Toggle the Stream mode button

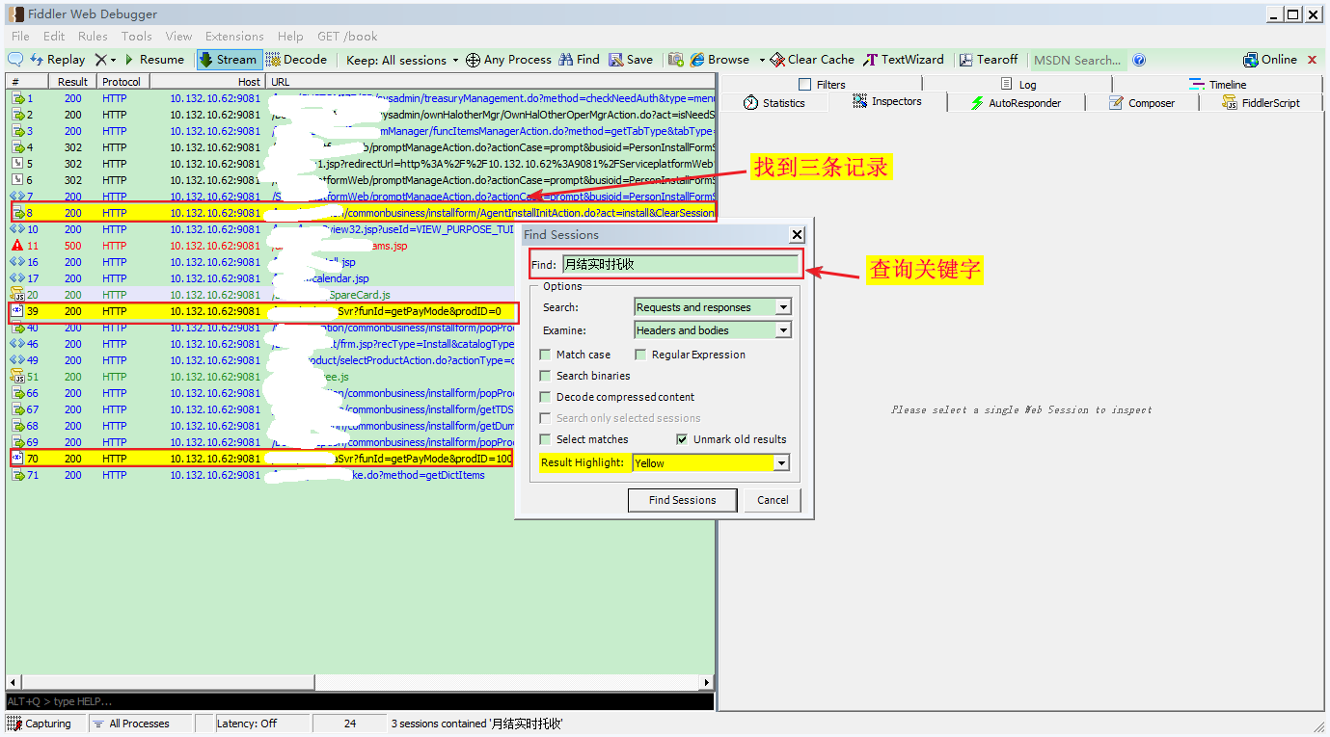coord(229,60)
